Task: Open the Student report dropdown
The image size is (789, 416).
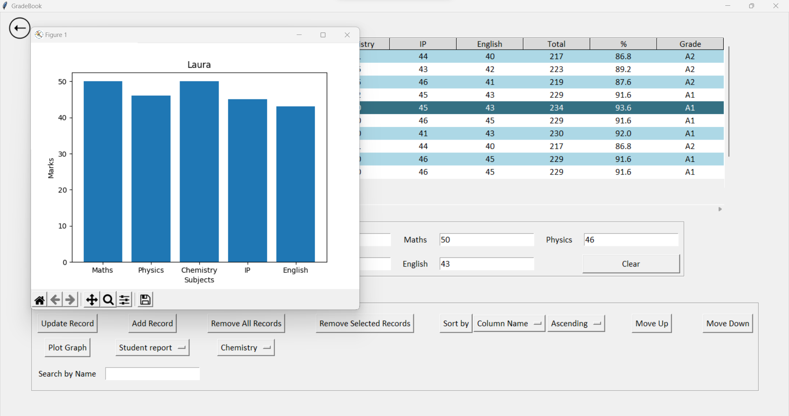Action: point(152,347)
